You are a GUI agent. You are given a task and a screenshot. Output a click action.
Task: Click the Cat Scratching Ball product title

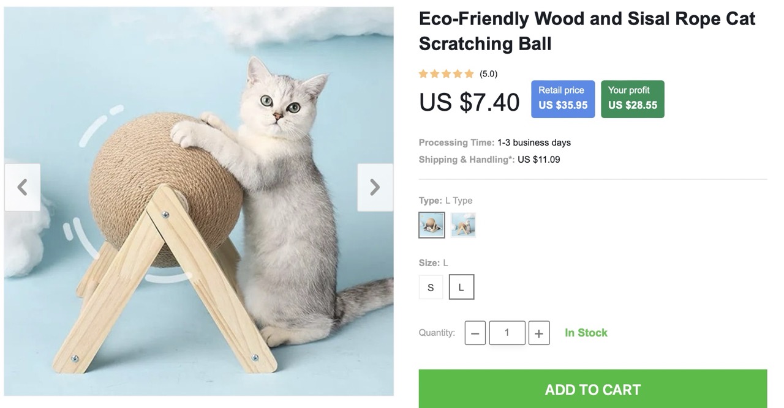click(587, 31)
